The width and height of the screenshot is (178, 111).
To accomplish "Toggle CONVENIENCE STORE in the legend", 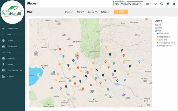I will pyautogui.click(x=166, y=43).
